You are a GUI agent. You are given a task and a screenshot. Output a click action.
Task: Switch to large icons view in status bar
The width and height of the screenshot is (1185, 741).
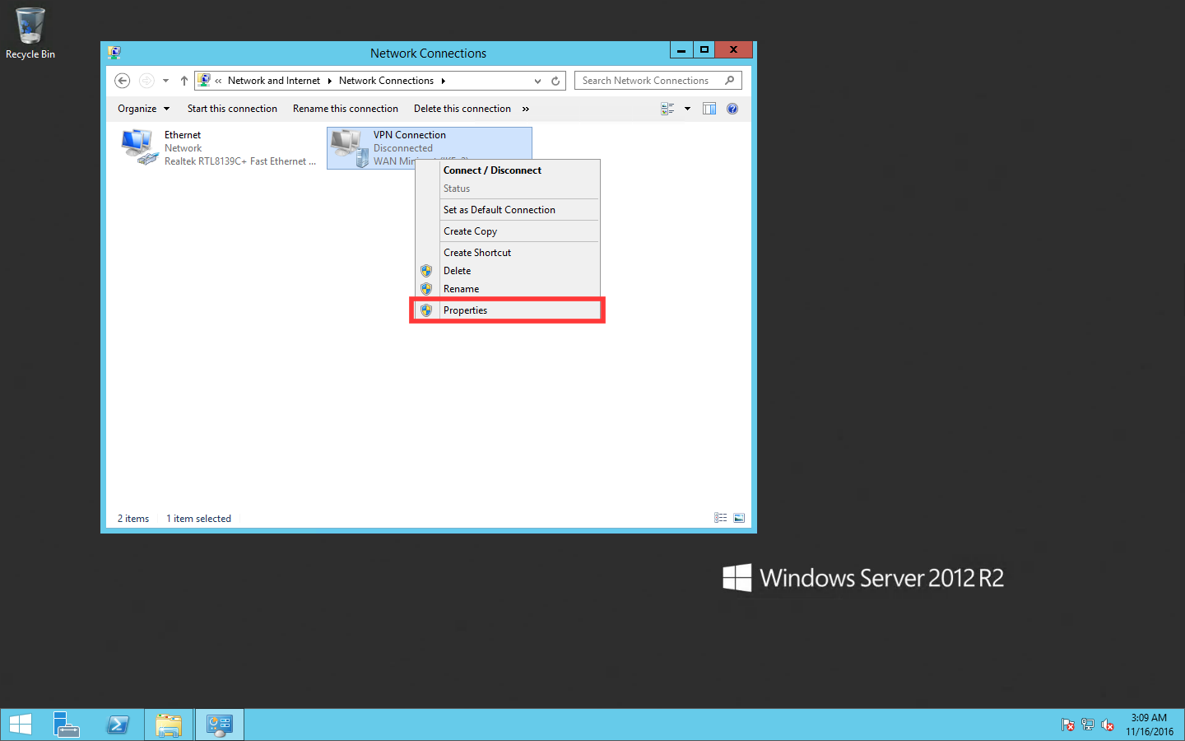[739, 518]
